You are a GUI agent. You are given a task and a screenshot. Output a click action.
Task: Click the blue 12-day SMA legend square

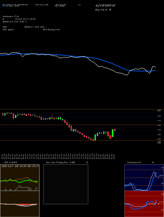coord(3,5)
